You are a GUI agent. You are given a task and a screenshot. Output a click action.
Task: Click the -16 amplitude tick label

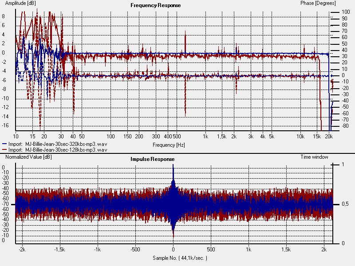[5, 125]
